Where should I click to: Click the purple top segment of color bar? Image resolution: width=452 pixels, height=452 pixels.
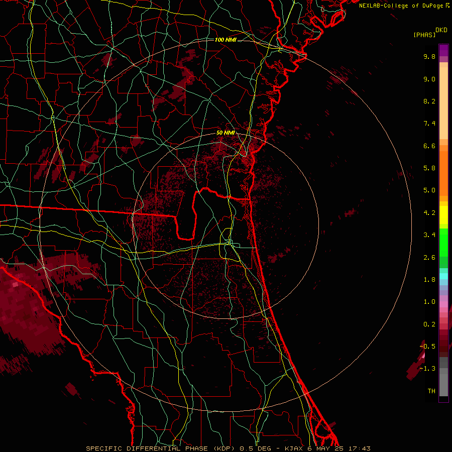(x=443, y=50)
